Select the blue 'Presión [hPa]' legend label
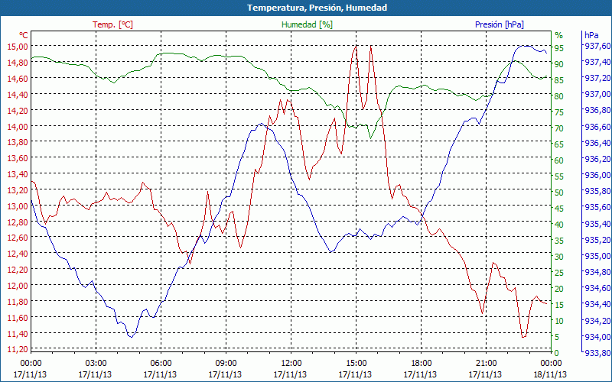612x382 pixels. (500, 24)
